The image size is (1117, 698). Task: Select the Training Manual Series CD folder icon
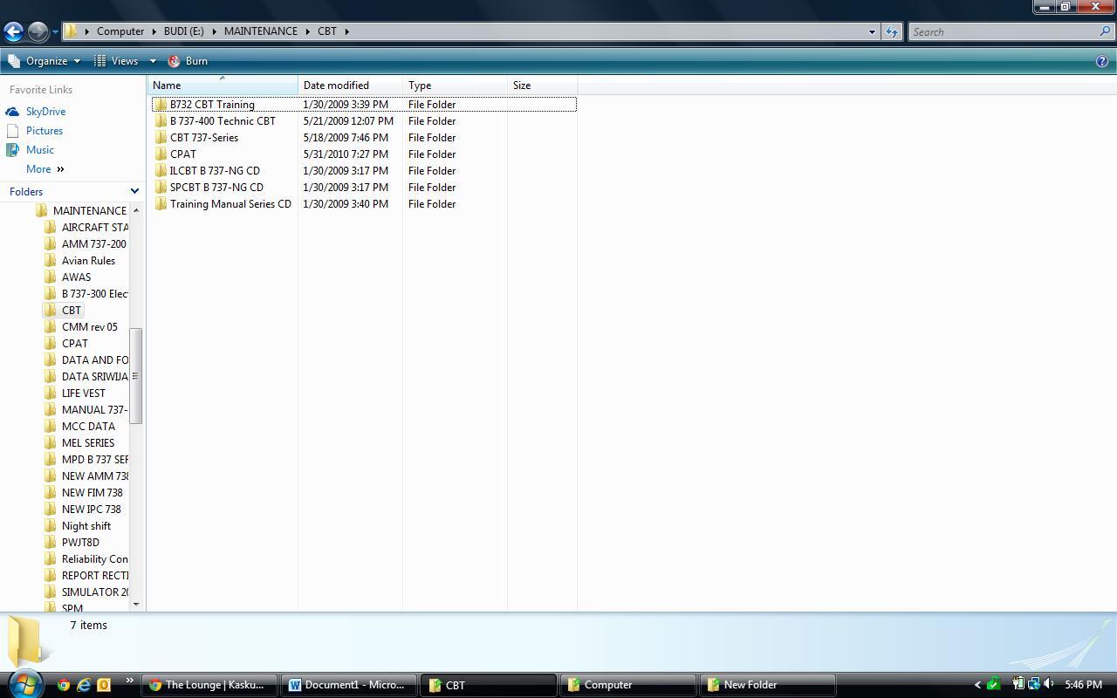(161, 204)
